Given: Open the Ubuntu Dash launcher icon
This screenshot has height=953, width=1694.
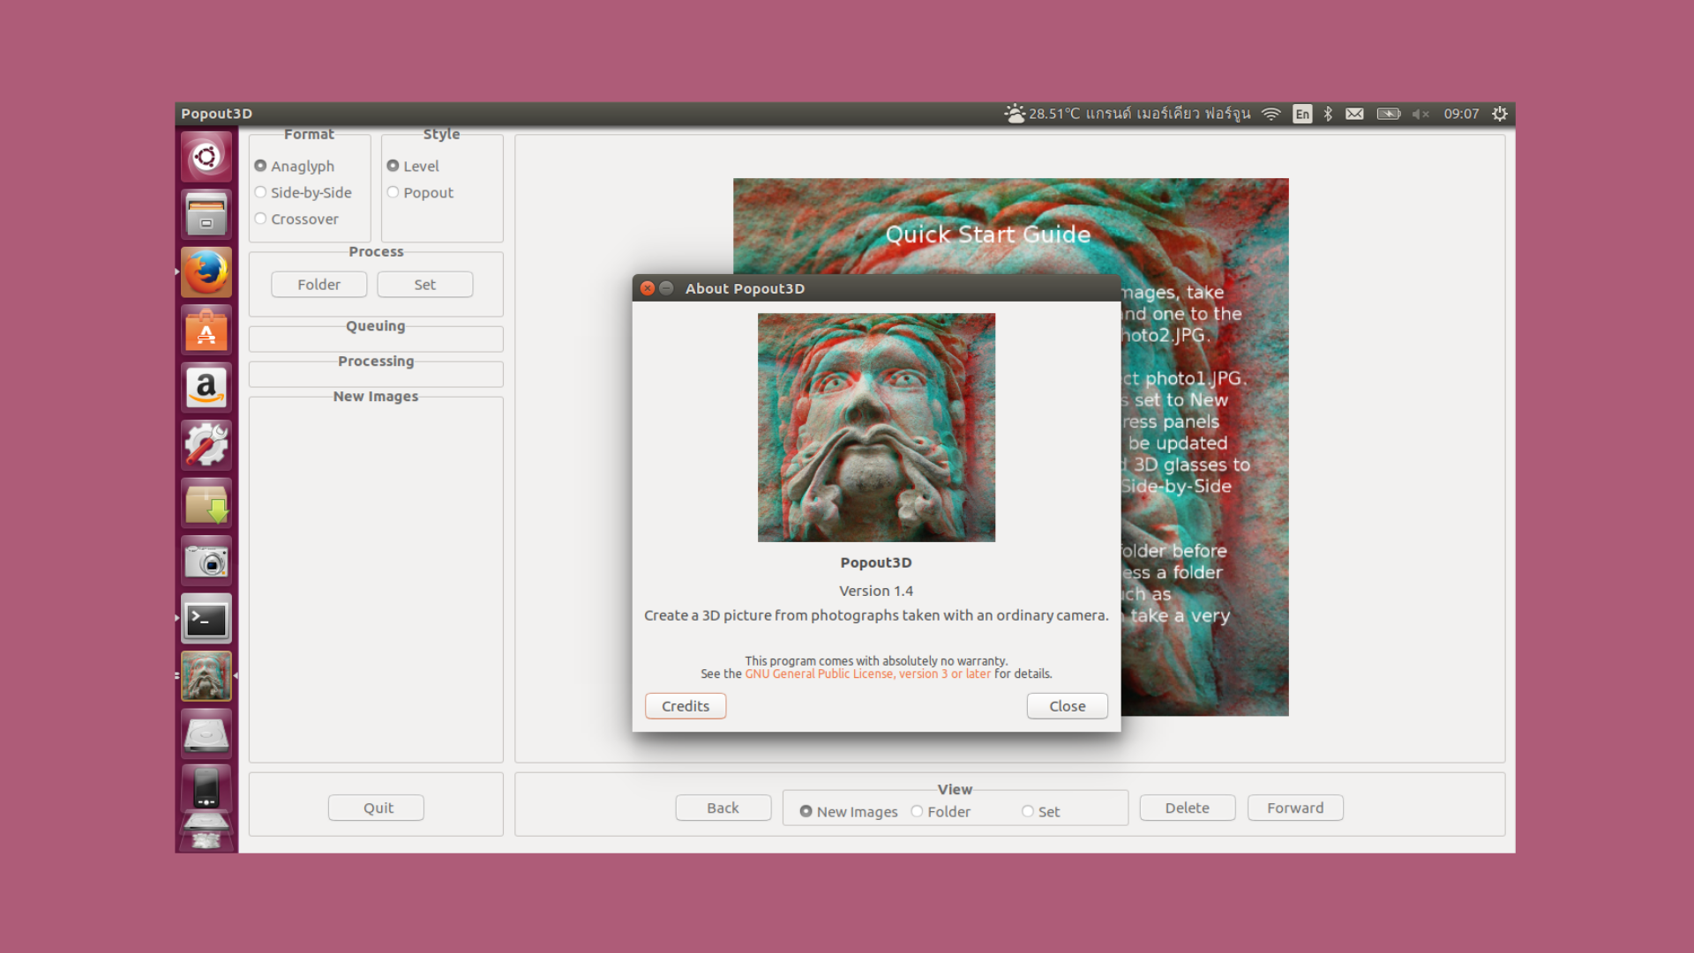Looking at the screenshot, I should coord(206,157).
